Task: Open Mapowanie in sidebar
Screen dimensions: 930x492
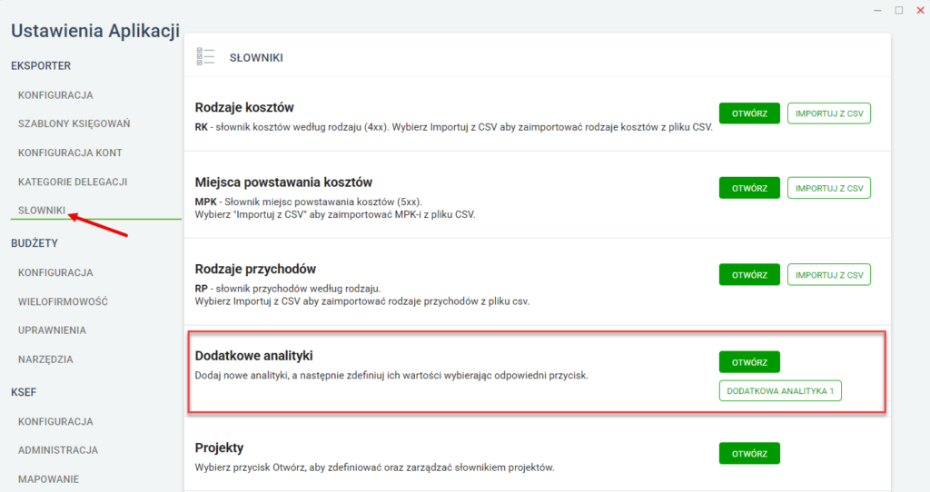Action: click(49, 479)
